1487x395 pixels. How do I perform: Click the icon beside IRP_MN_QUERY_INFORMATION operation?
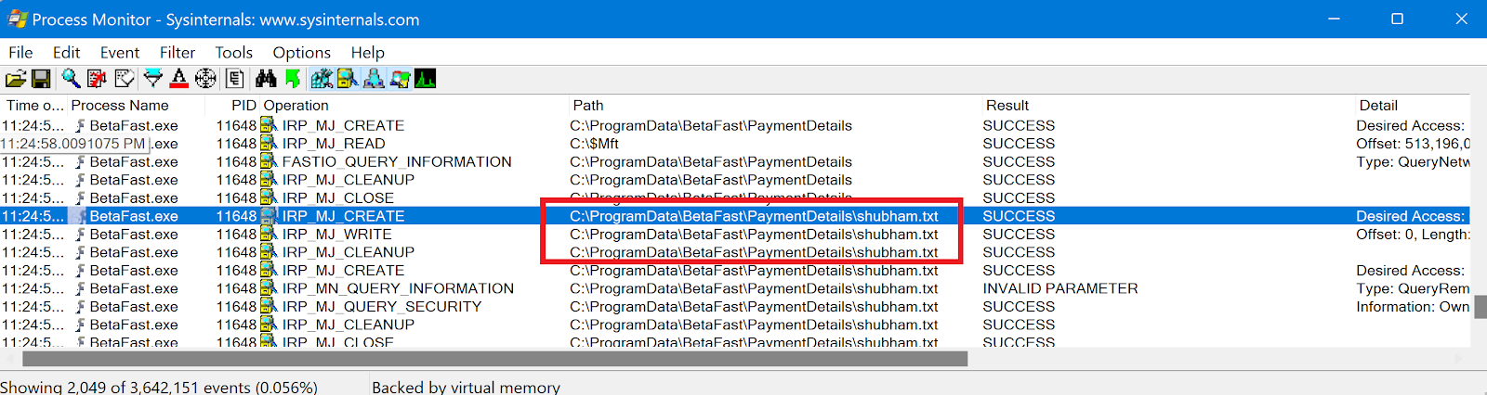pos(269,288)
